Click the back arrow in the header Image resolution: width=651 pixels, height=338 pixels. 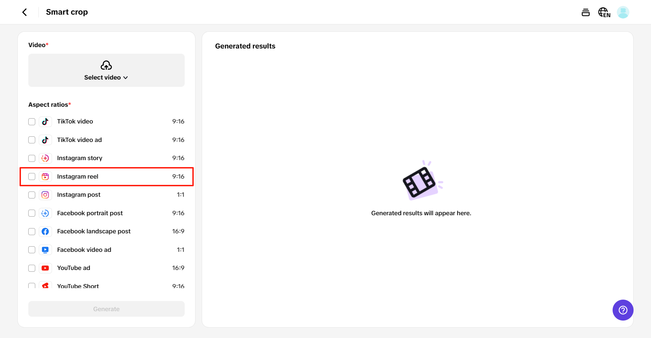point(24,12)
